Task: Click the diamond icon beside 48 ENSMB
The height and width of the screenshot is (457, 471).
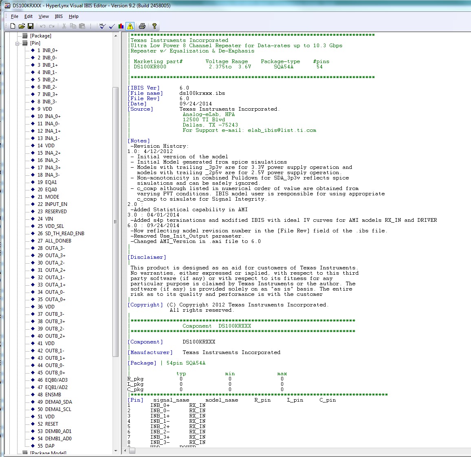Action: (33, 395)
